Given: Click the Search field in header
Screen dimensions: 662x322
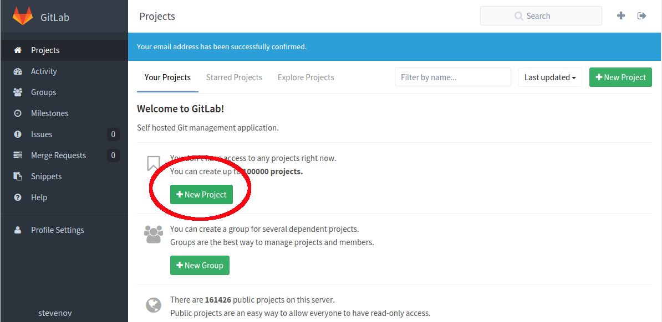Looking at the screenshot, I should [541, 16].
